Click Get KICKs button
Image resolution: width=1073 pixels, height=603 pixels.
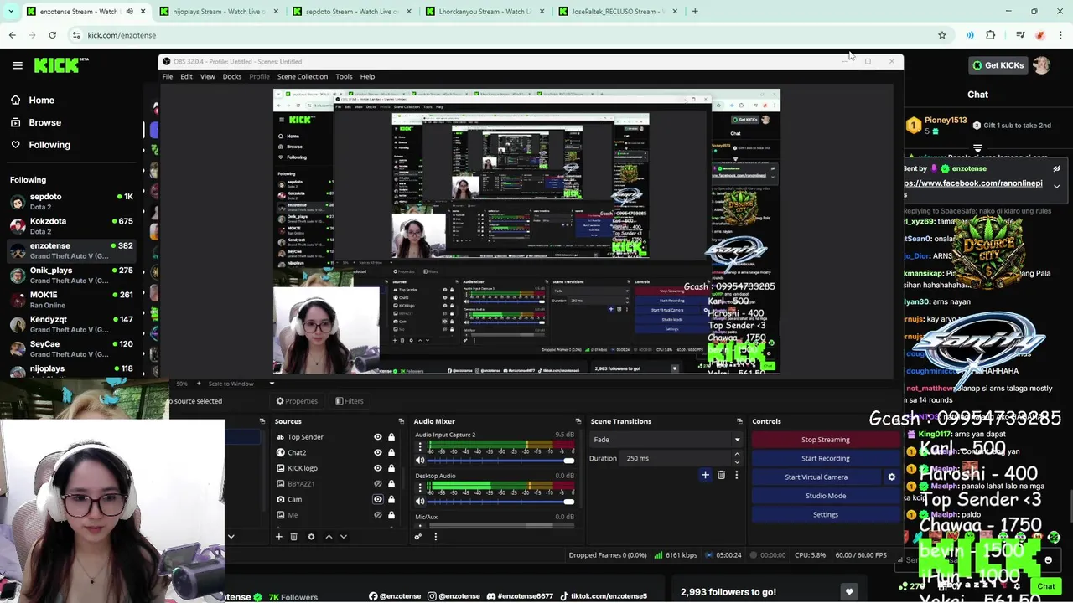[x=998, y=65]
